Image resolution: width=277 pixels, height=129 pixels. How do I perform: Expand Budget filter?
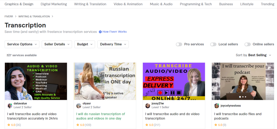point(85,44)
